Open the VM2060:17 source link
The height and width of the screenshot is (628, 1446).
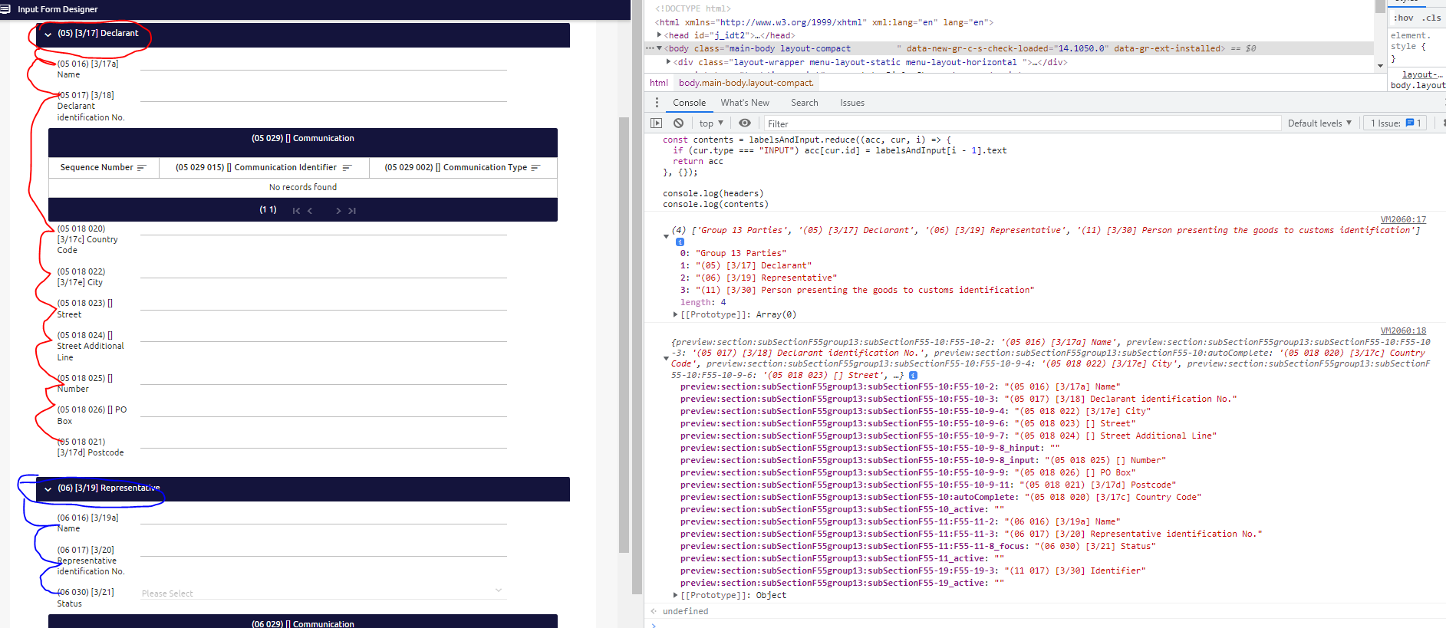click(1403, 220)
